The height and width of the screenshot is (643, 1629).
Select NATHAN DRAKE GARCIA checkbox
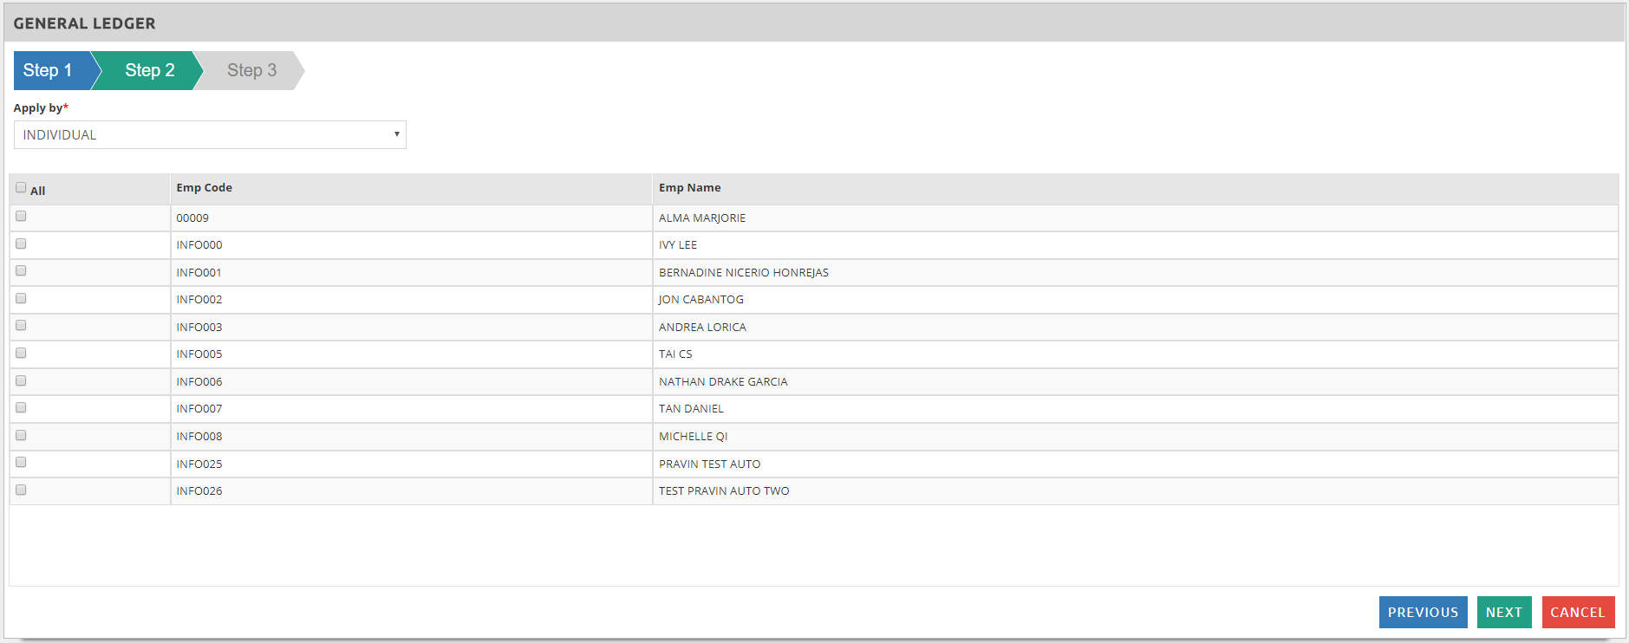(21, 380)
